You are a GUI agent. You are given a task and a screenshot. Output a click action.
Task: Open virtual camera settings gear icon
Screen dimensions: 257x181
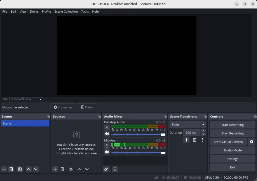251,142
